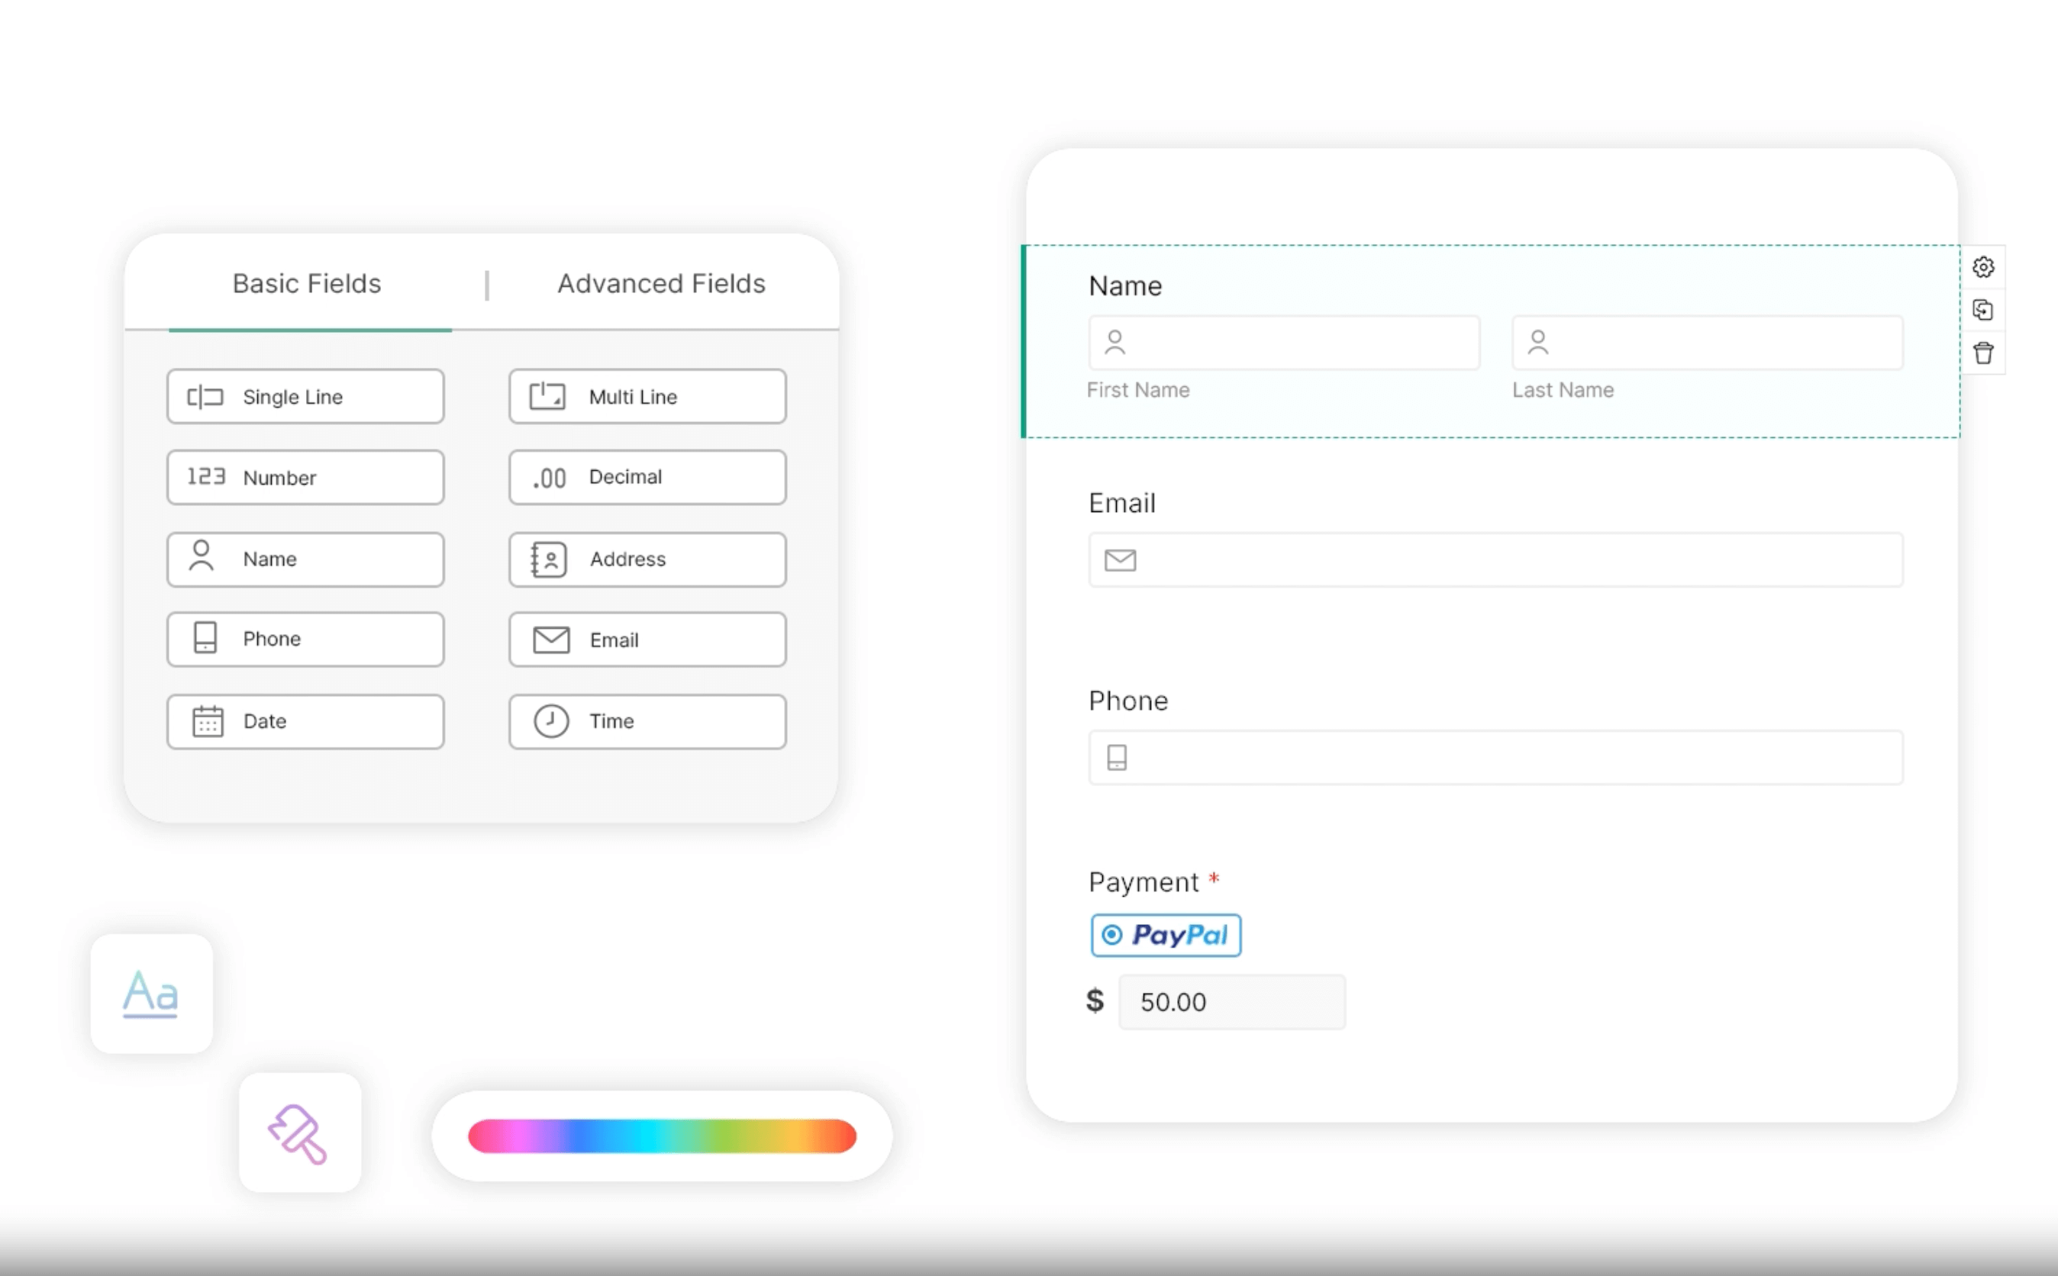Click envelope icon in Email input

1120,560
